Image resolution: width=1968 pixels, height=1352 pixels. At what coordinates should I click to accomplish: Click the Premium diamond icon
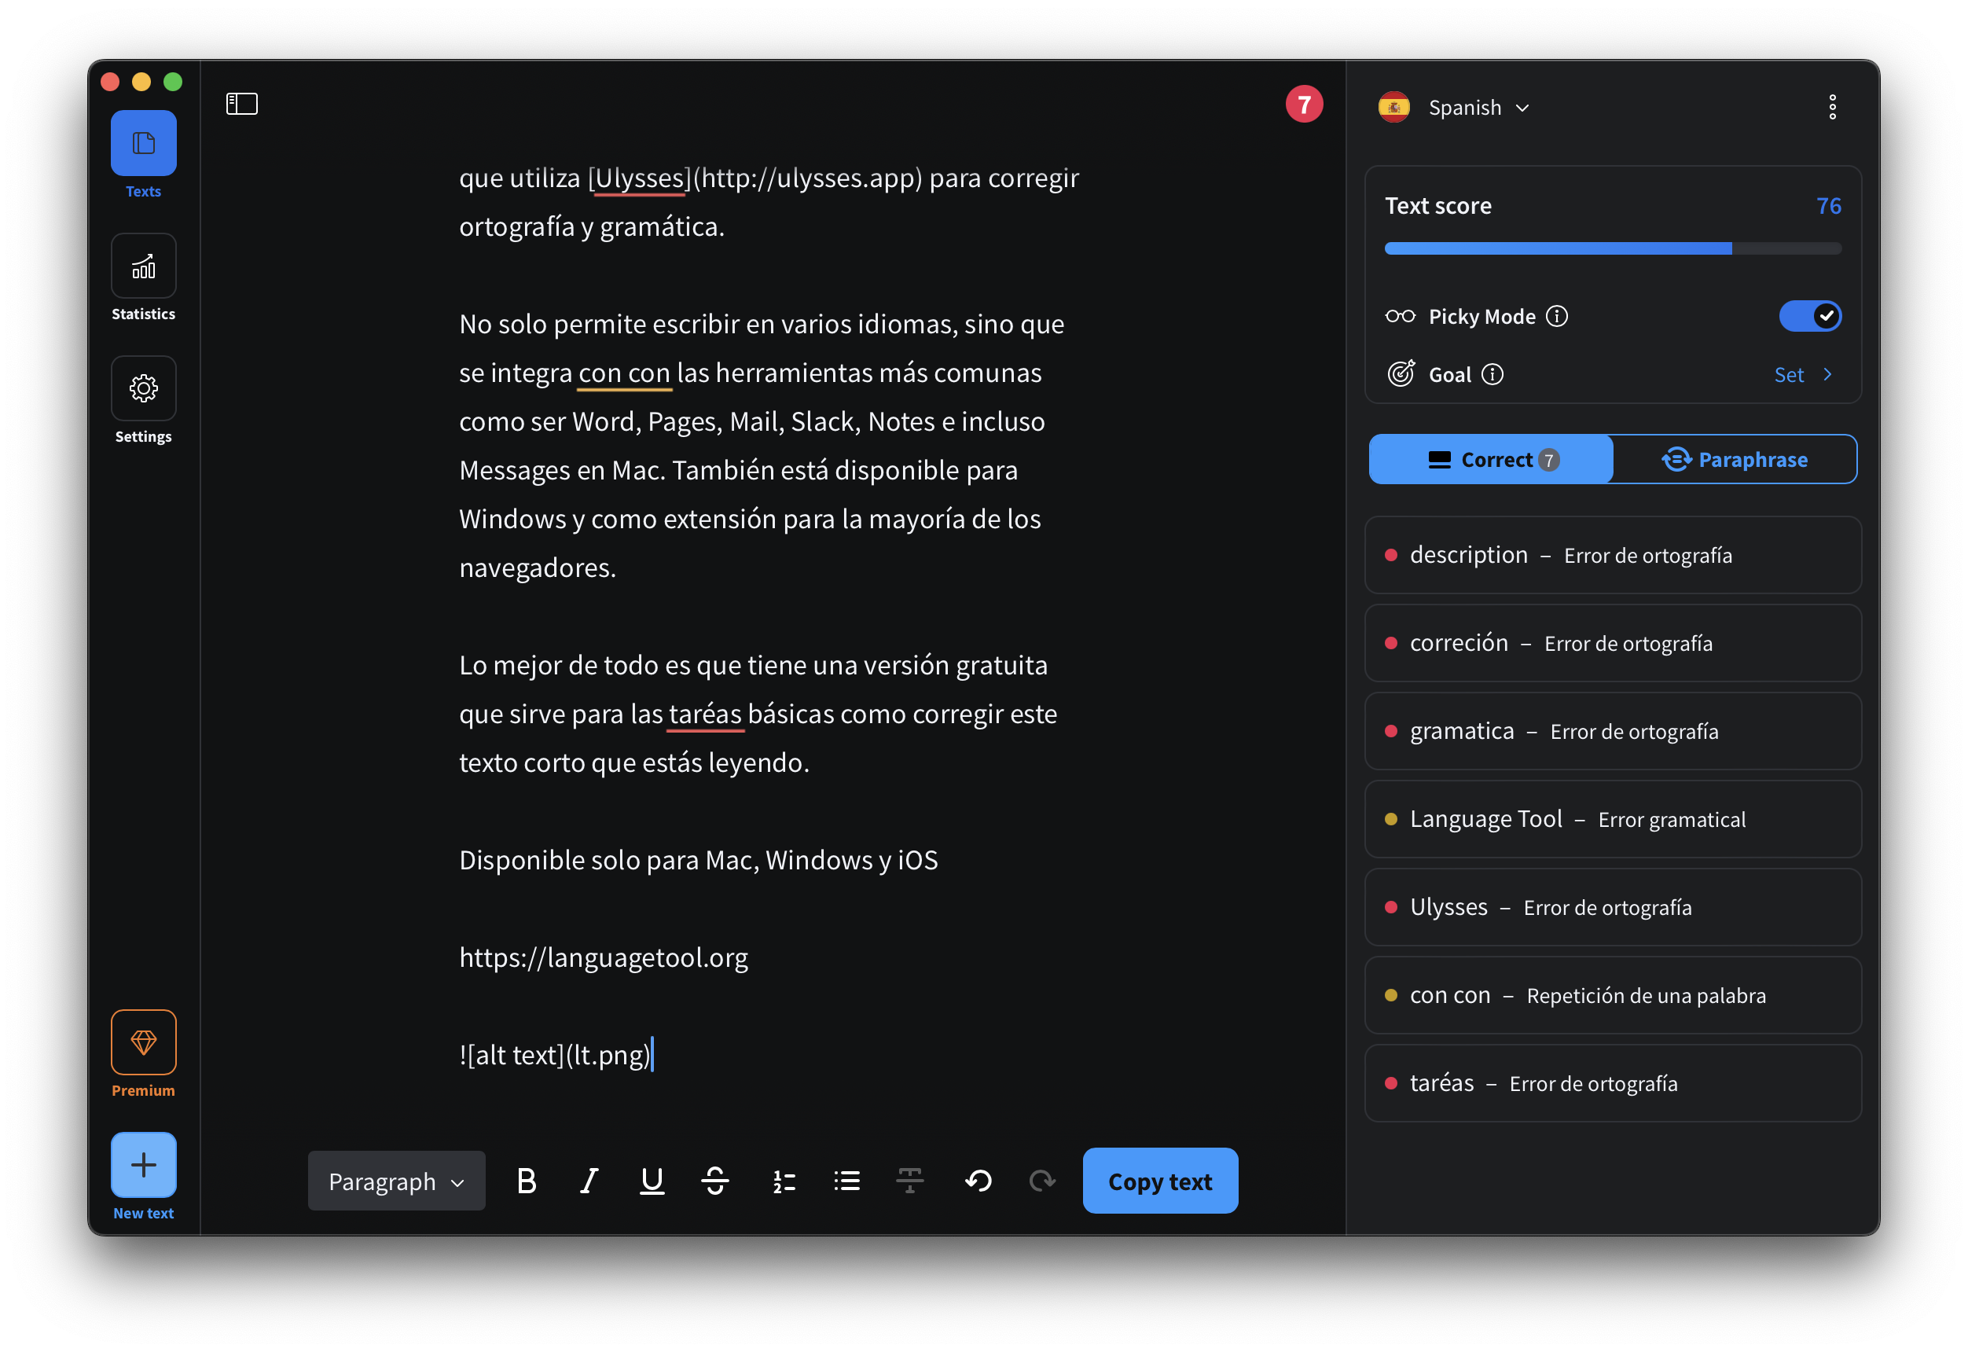(143, 1042)
